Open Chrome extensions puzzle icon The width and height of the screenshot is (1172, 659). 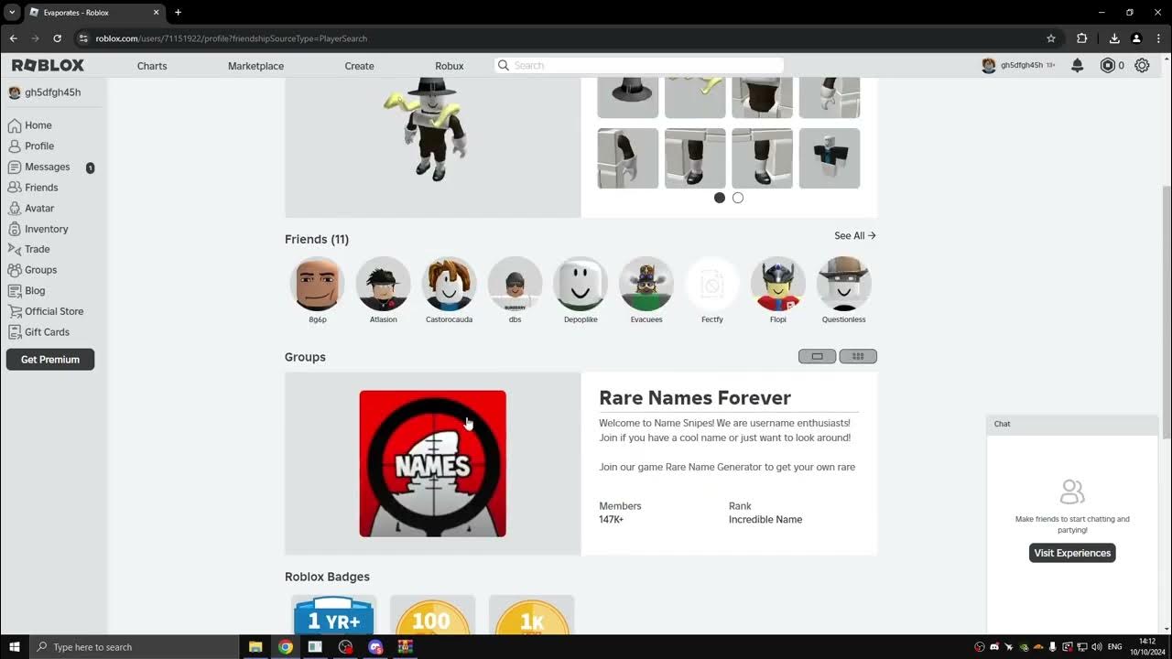(1081, 38)
